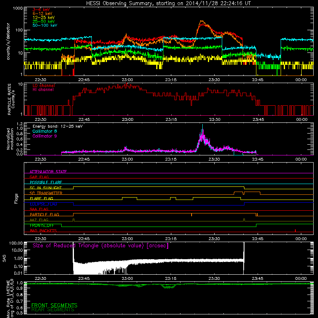Click the counts/s/detector axis label
Image resolution: width=318 pixels, height=318 pixels.
(8, 41)
